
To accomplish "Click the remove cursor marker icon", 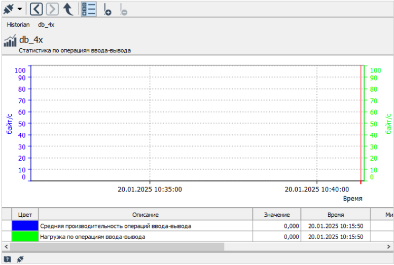I will point(123,9).
